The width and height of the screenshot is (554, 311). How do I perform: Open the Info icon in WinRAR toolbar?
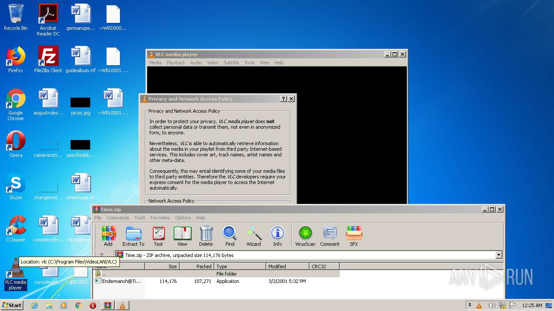pos(277,236)
